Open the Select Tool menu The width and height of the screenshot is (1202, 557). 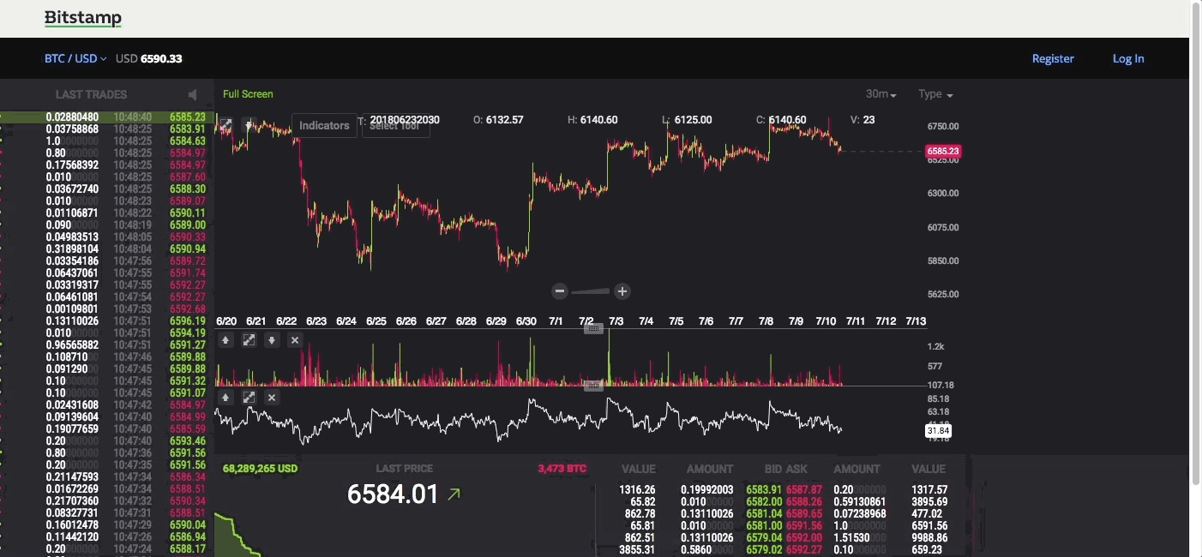tap(395, 125)
